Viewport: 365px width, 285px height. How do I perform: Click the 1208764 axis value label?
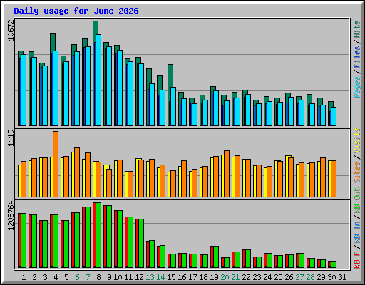click(11, 216)
